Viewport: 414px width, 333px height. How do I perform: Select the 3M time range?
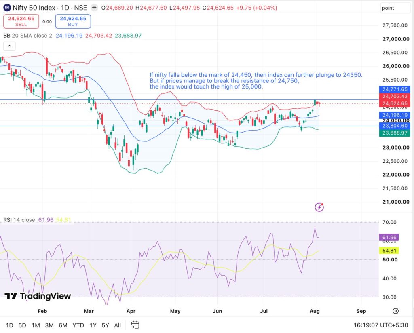point(49,325)
